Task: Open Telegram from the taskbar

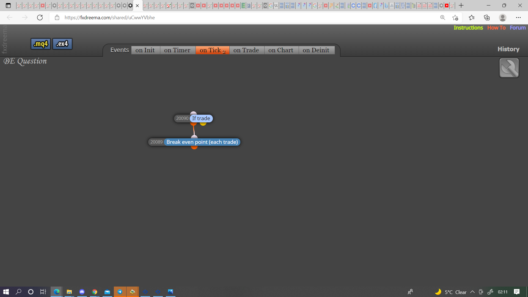Action: [120, 292]
